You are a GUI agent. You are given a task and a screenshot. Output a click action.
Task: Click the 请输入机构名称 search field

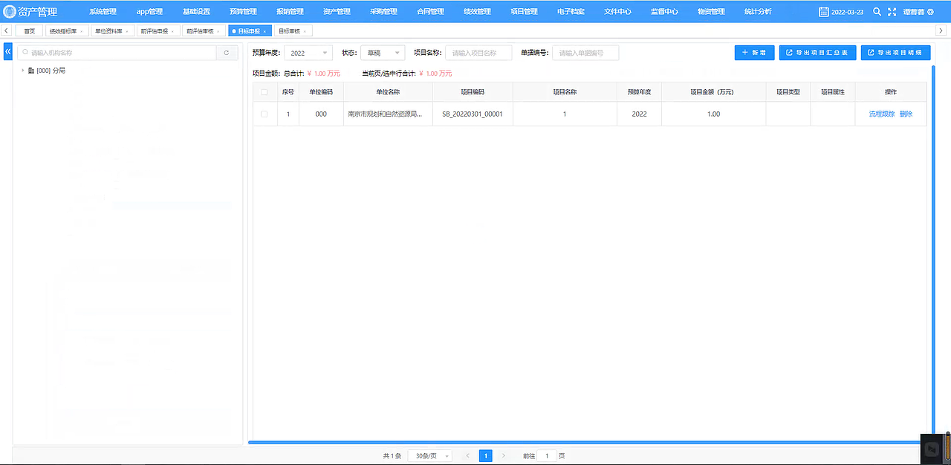point(117,53)
